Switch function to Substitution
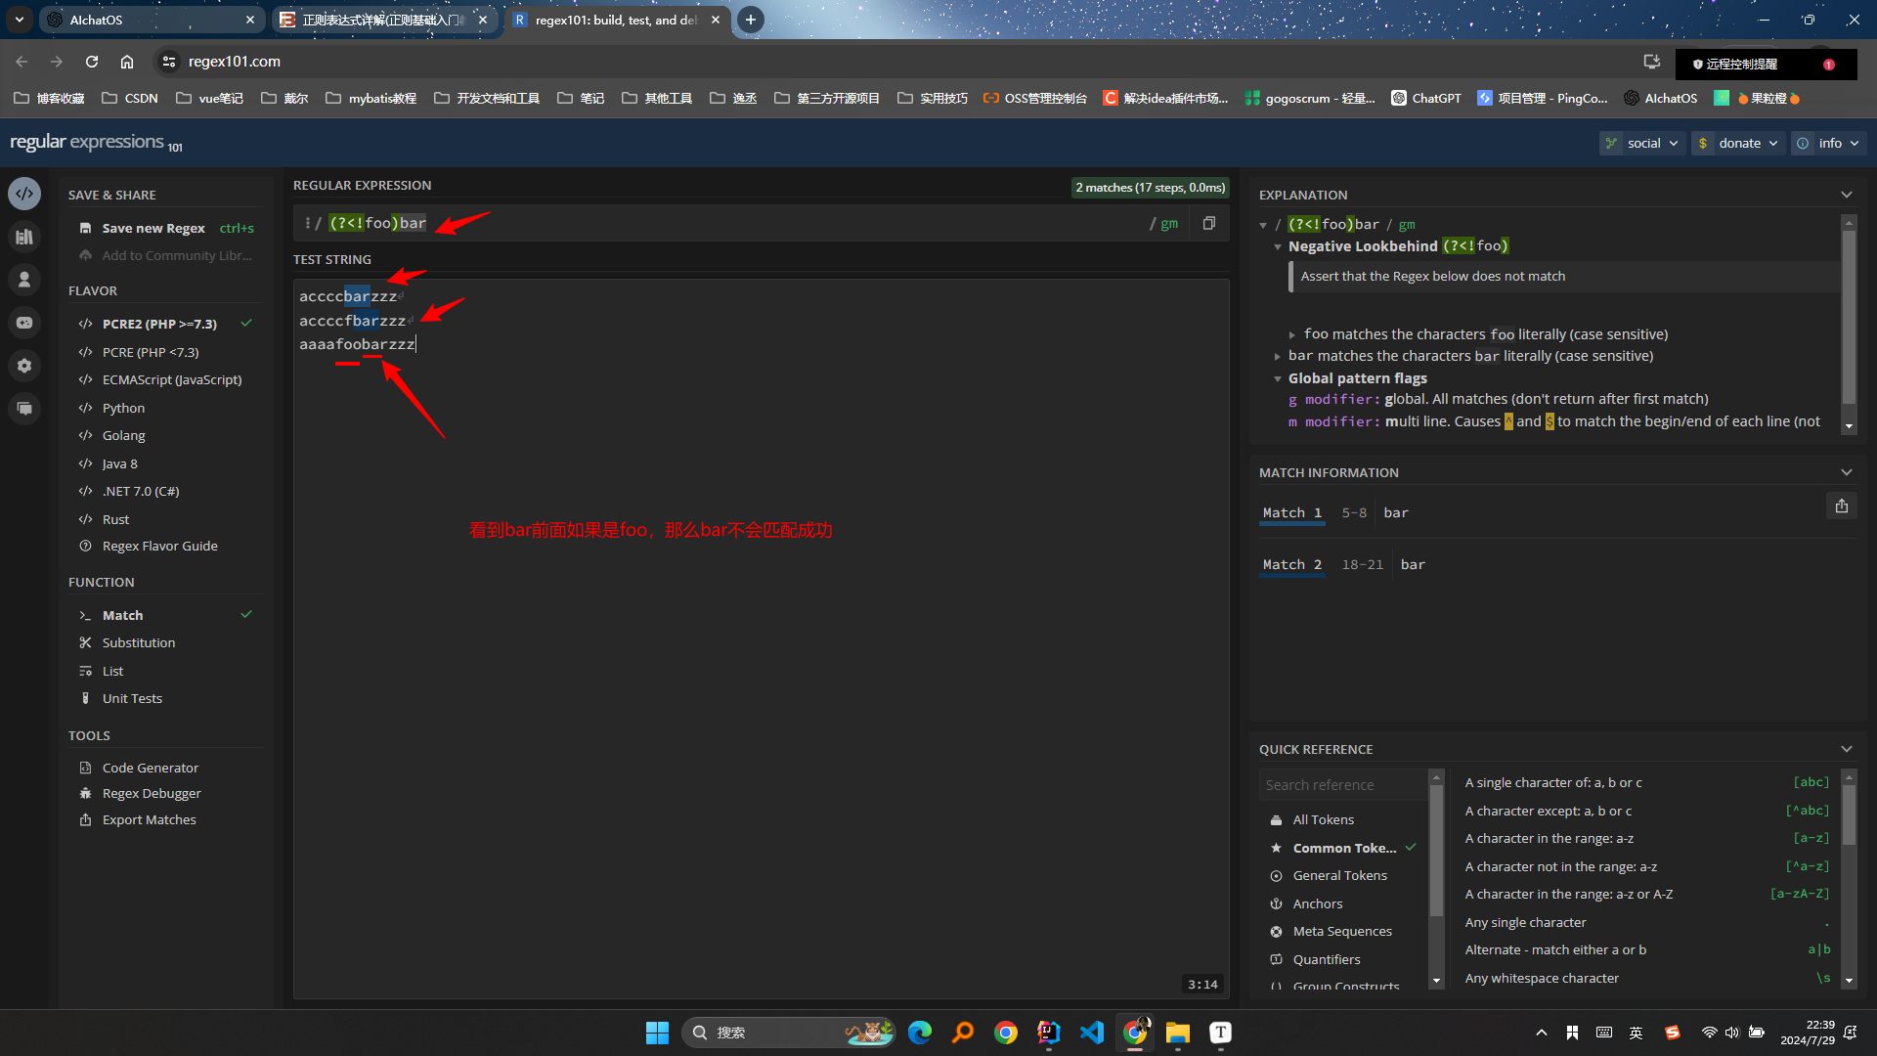Screen dimensions: 1877x1056 click(139, 642)
